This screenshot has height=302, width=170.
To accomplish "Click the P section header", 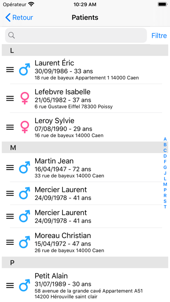I will click(85, 263).
